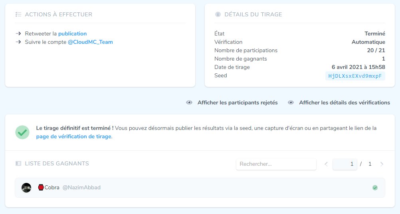Click the Détails du tirage info icon

(x=218, y=14)
